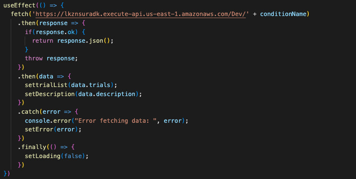
Task: Click the if keyword
Action: [28, 32]
